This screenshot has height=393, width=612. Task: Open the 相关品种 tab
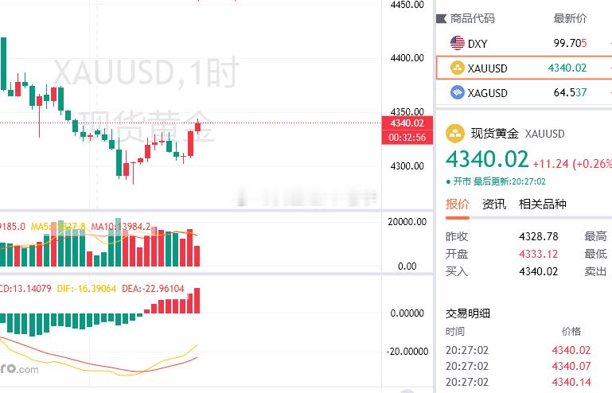click(542, 204)
